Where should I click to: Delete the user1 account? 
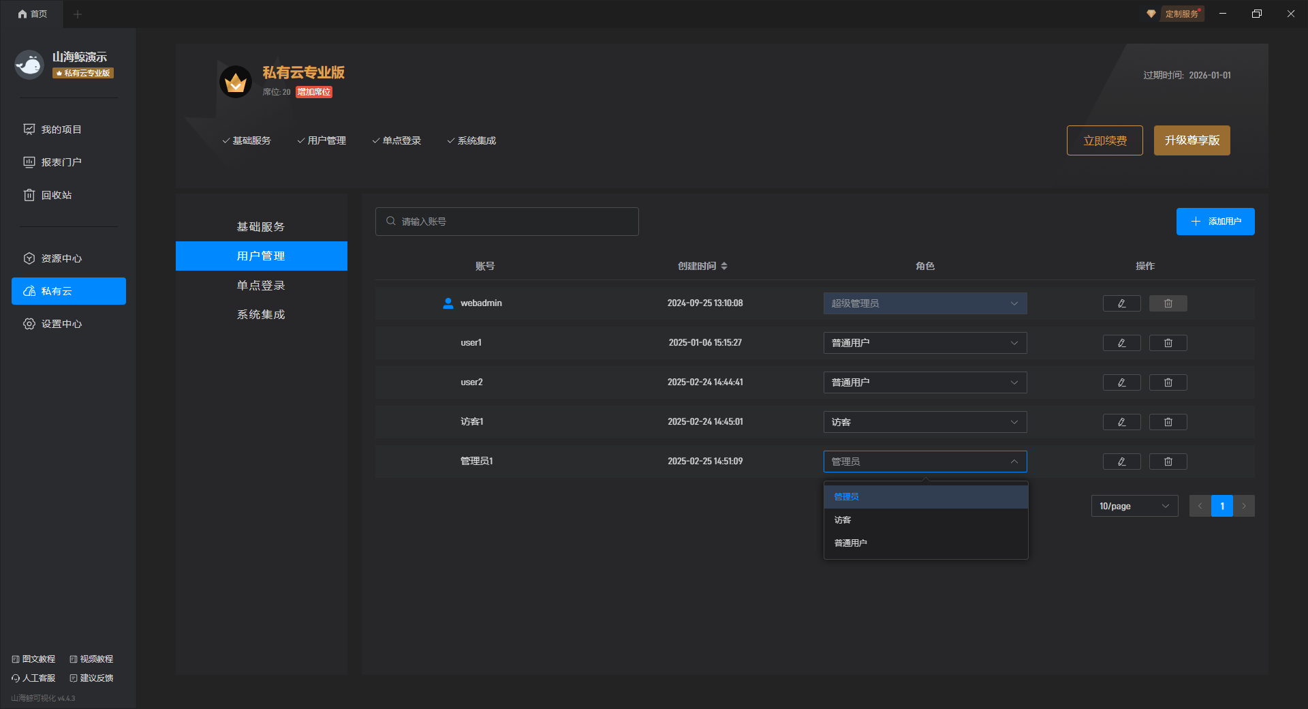pos(1168,343)
